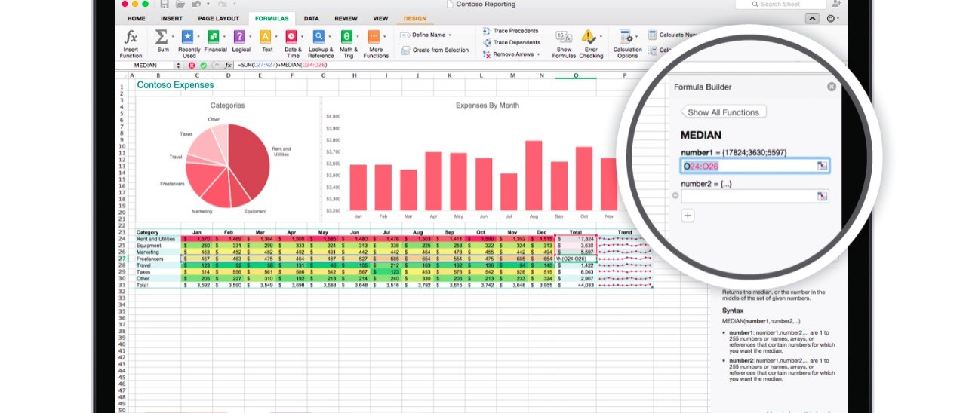The image size is (966, 413).
Task: Collapse the ribbon with the caret button
Action: tap(812, 19)
